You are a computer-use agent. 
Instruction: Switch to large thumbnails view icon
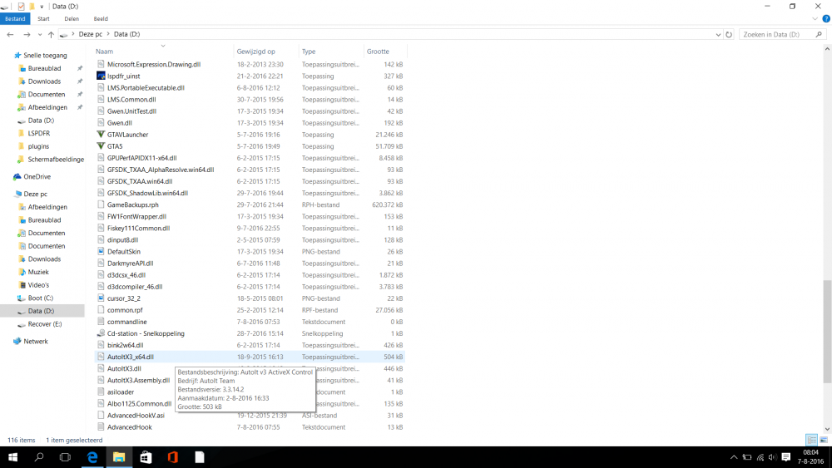tap(824, 440)
